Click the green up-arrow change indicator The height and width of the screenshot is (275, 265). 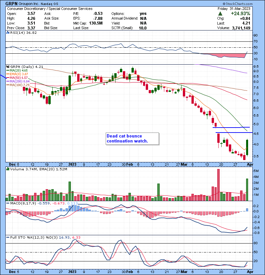[220, 13]
